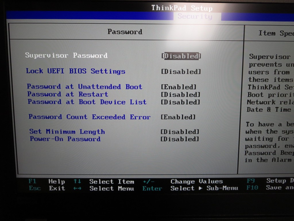
Task: Toggle Password at Unattended Boot Enabled value
Action: pyautogui.click(x=179, y=87)
